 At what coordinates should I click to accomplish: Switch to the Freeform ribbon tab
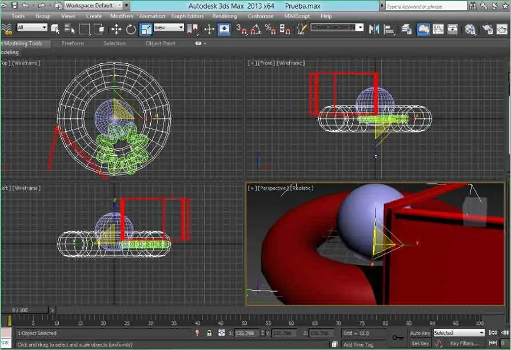[73, 43]
